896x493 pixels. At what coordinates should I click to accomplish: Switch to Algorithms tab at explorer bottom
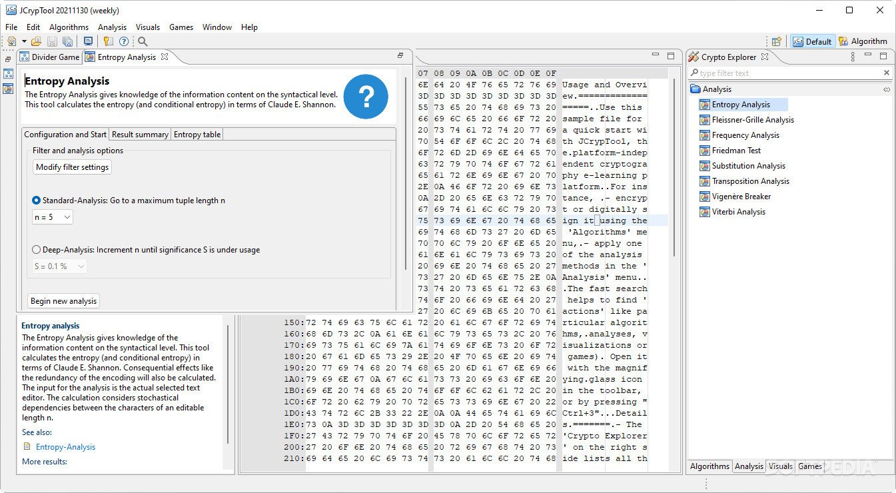(709, 466)
